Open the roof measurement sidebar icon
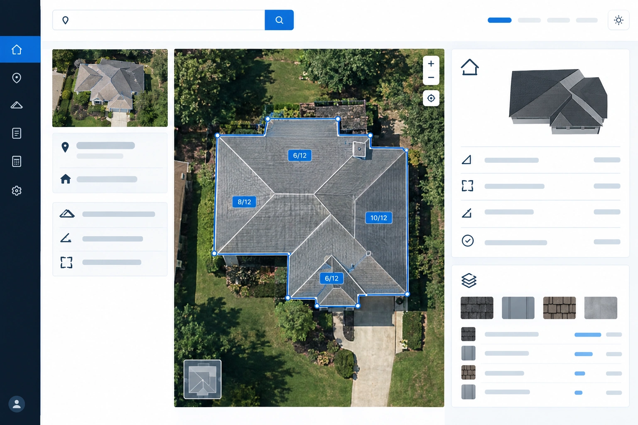Image resolution: width=638 pixels, height=425 pixels. click(x=17, y=105)
